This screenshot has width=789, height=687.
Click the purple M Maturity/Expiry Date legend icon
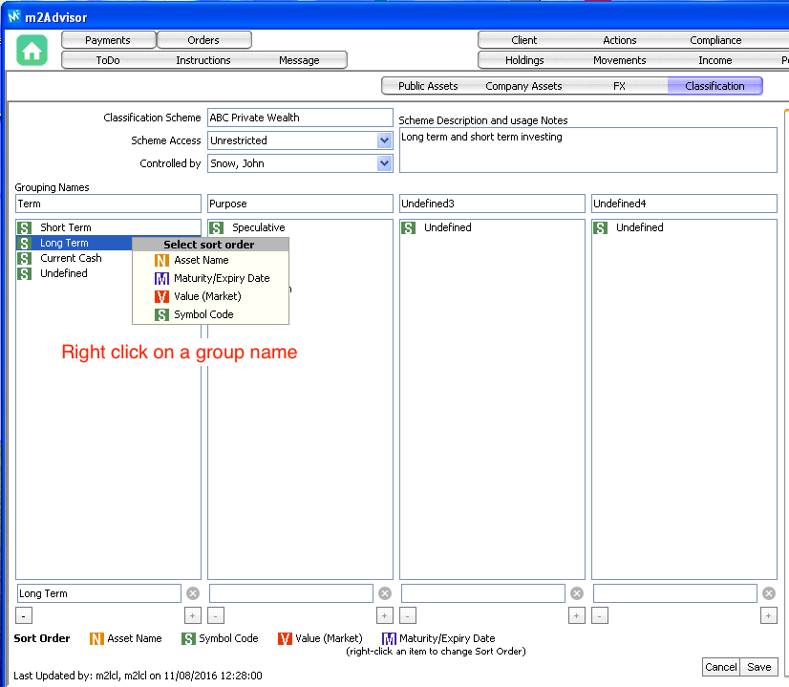click(389, 639)
